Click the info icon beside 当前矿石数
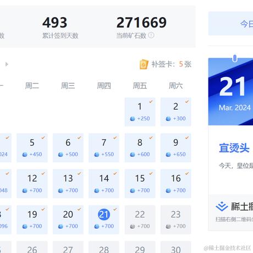 151,35
